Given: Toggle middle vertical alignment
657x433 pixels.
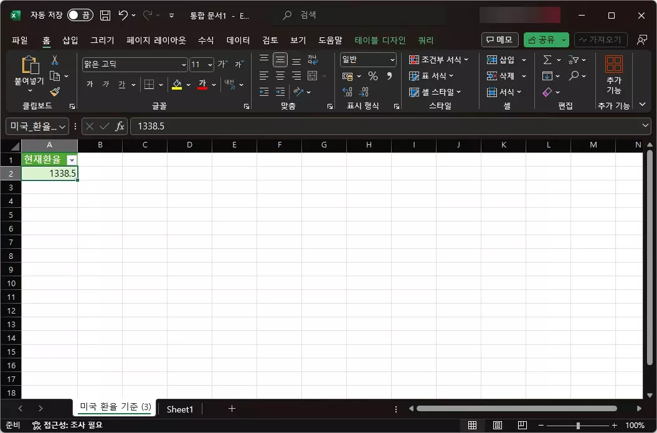Looking at the screenshot, I should coord(280,60).
